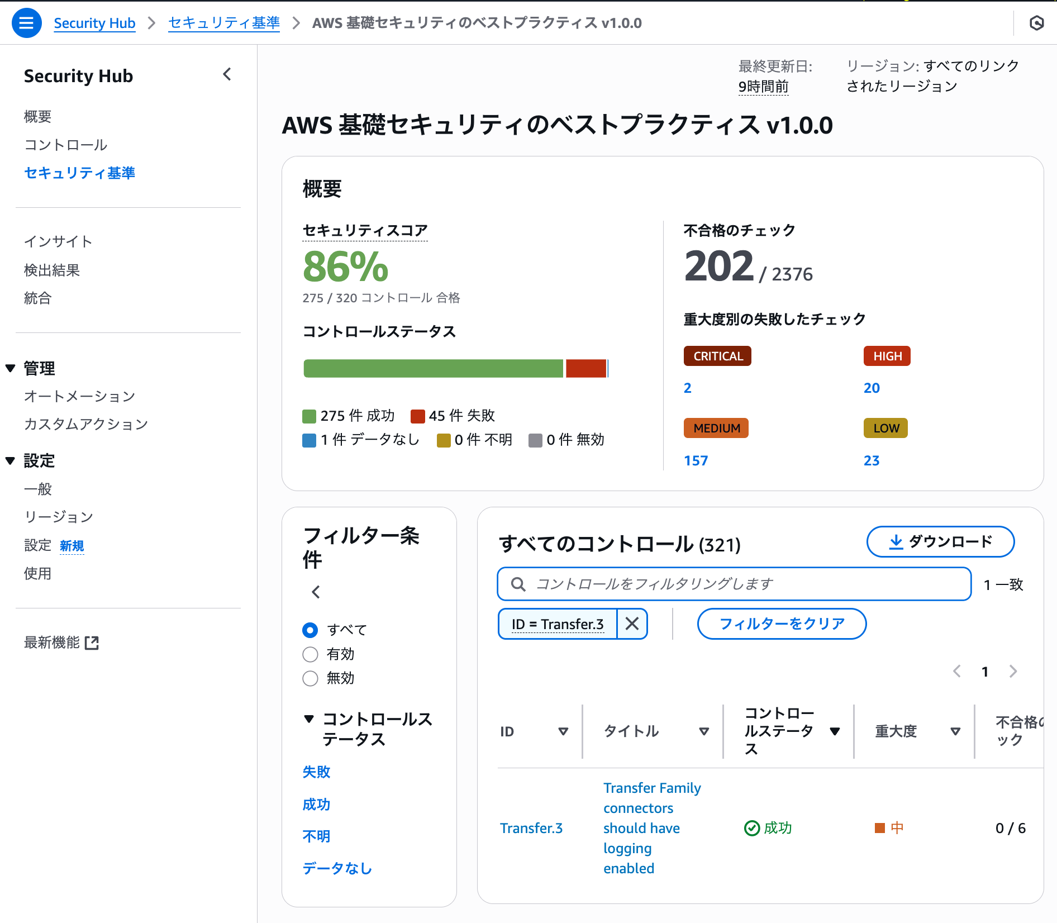This screenshot has width=1057, height=923.
Task: Open 使用 in the sidebar
Action: (37, 573)
